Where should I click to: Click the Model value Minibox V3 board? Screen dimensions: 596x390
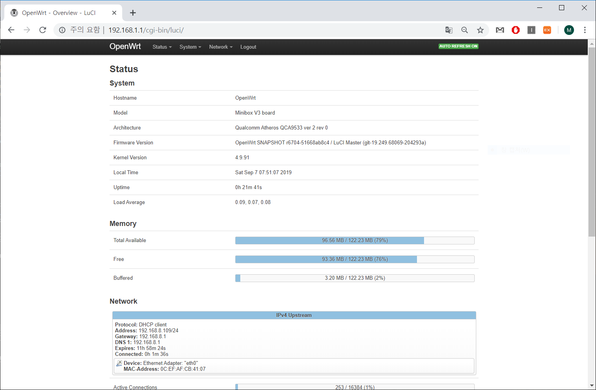coord(255,113)
